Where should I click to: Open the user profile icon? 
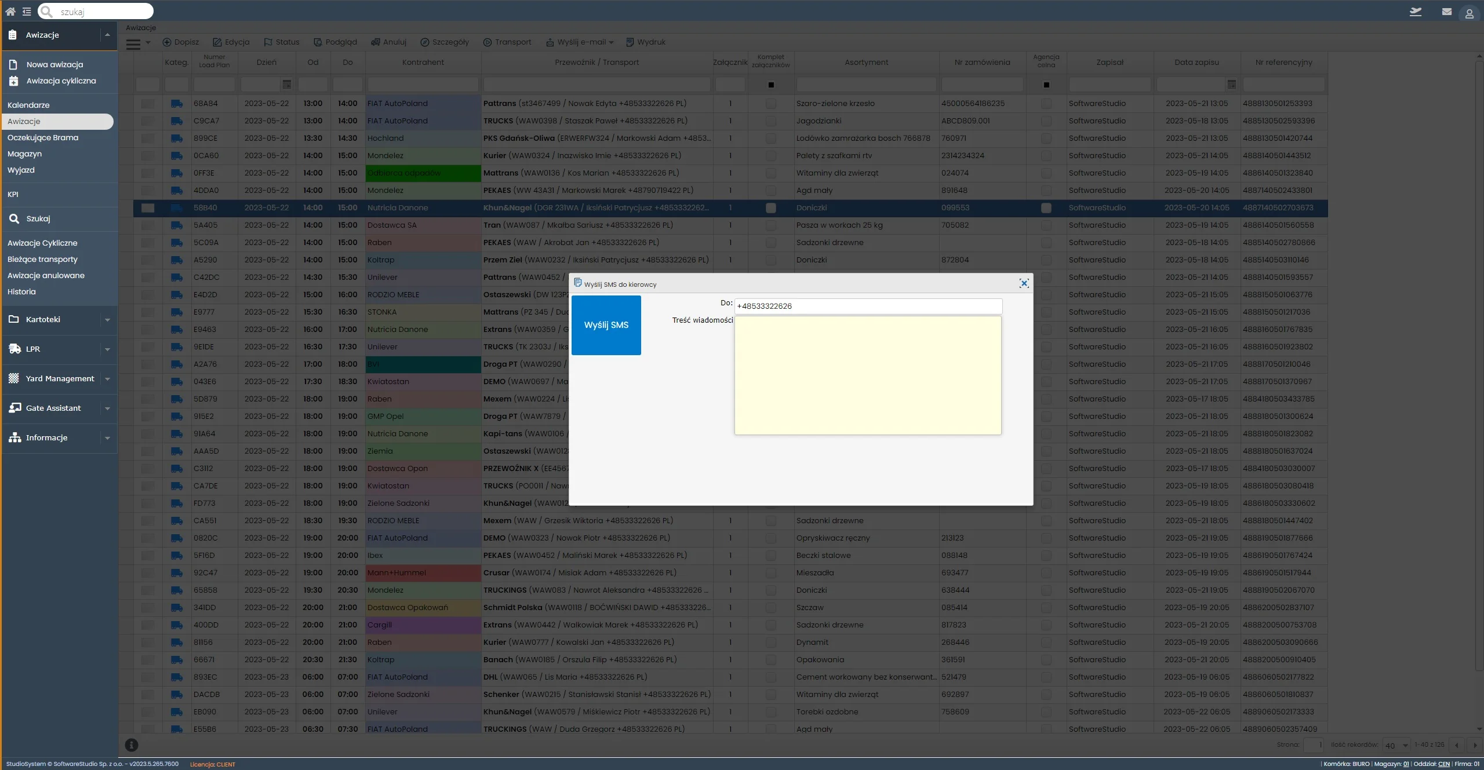point(1469,13)
